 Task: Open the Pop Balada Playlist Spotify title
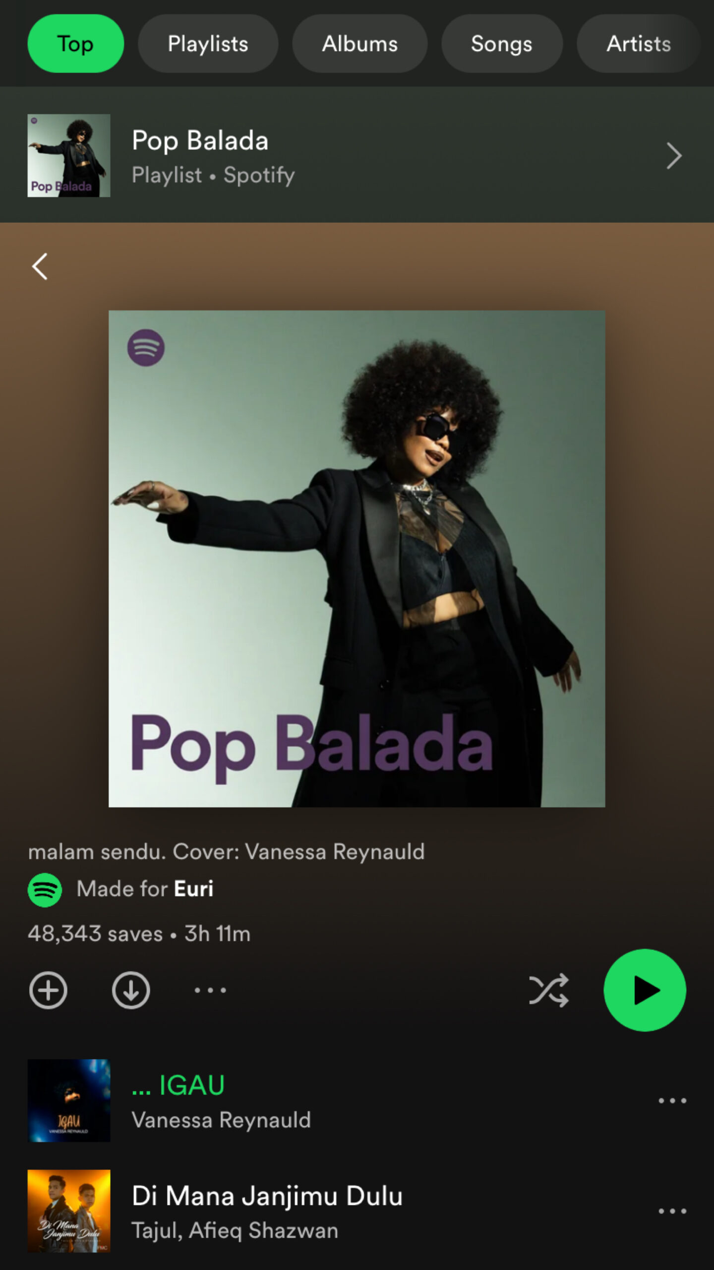[213, 157]
